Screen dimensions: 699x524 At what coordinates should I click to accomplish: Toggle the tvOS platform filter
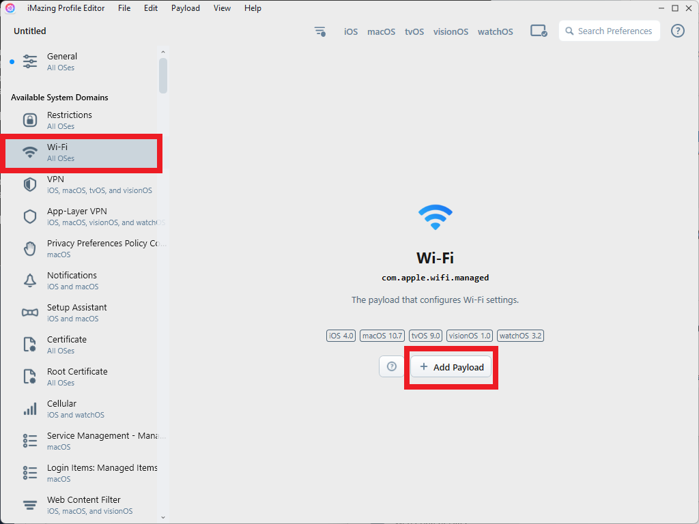coord(414,31)
